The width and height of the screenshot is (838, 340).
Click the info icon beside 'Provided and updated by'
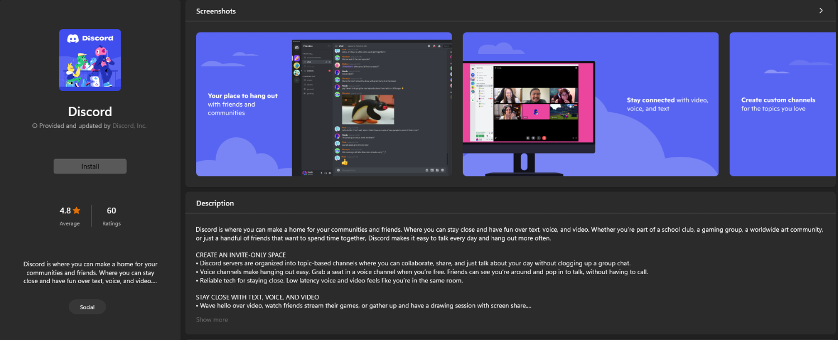coord(35,126)
